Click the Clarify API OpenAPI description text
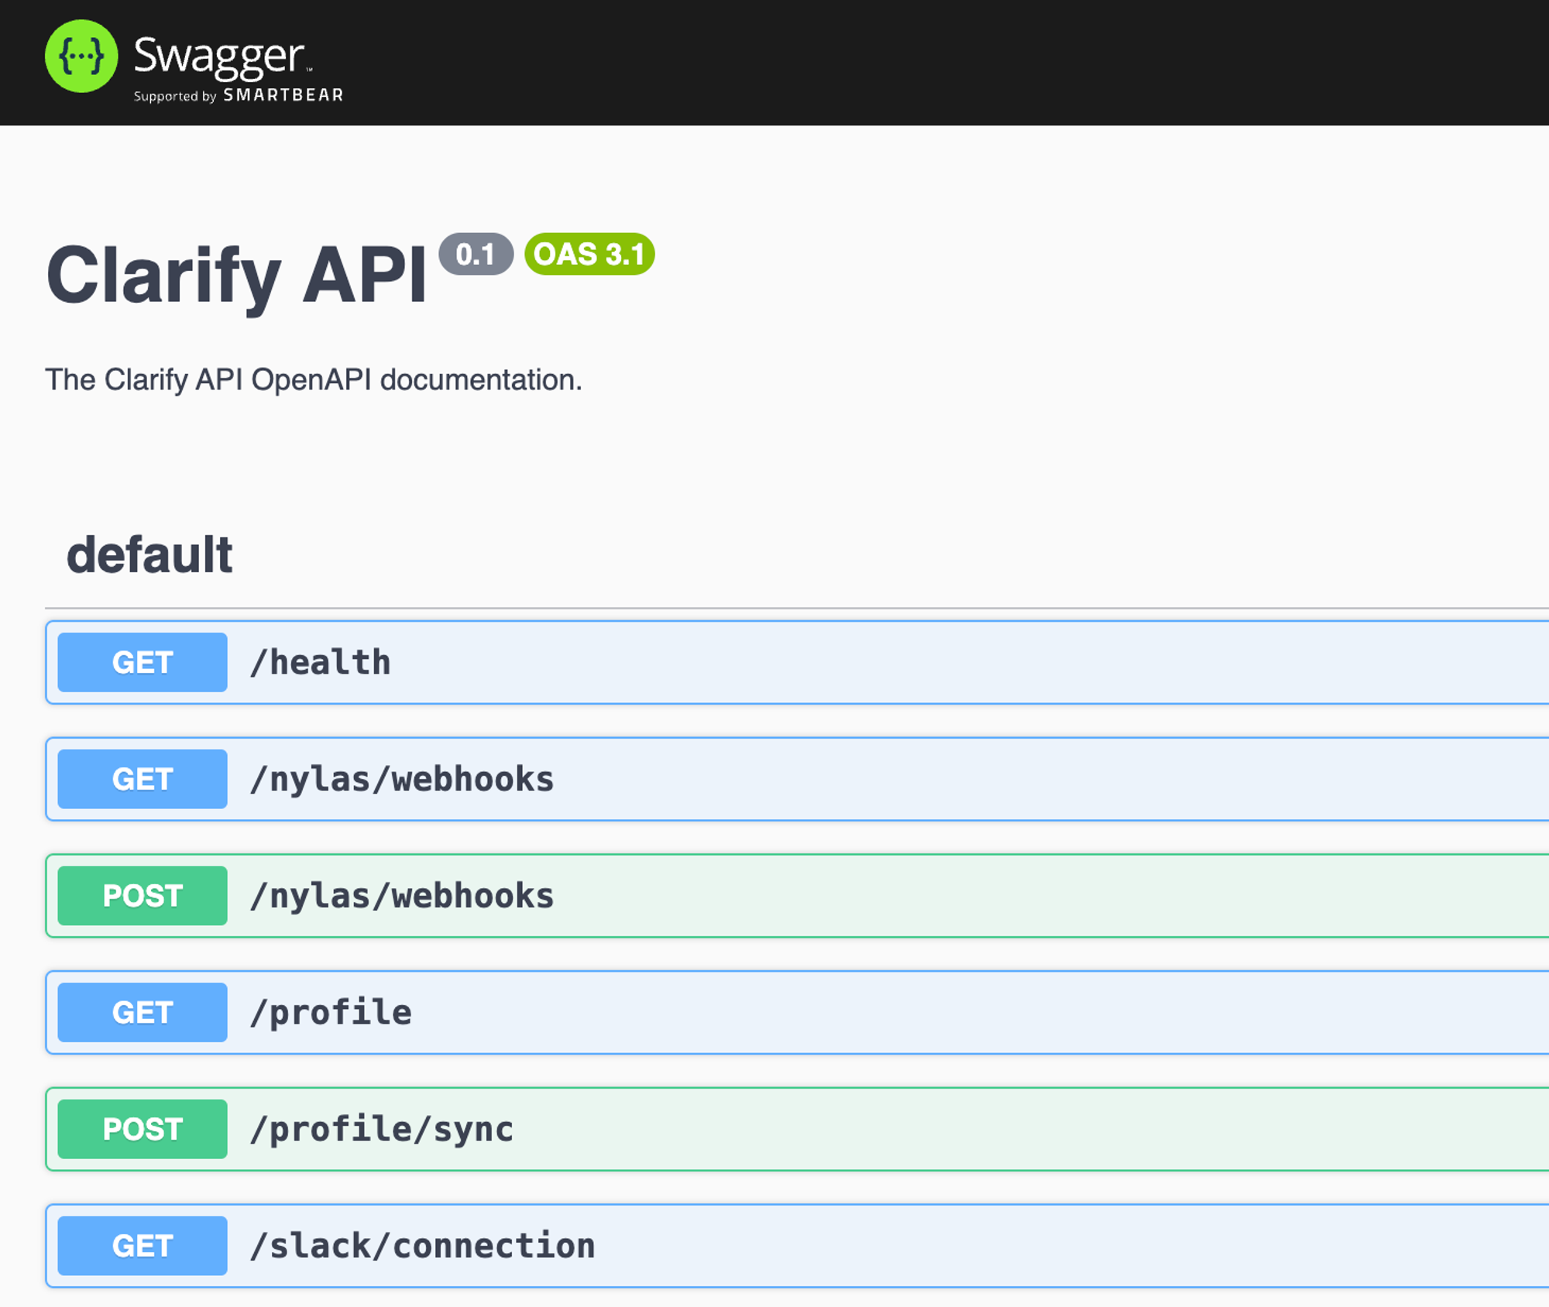This screenshot has width=1549, height=1307. [x=314, y=380]
